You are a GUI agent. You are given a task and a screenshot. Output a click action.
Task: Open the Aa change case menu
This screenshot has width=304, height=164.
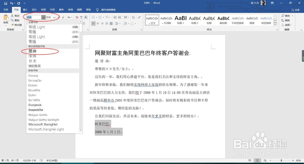[x=70, y=17]
